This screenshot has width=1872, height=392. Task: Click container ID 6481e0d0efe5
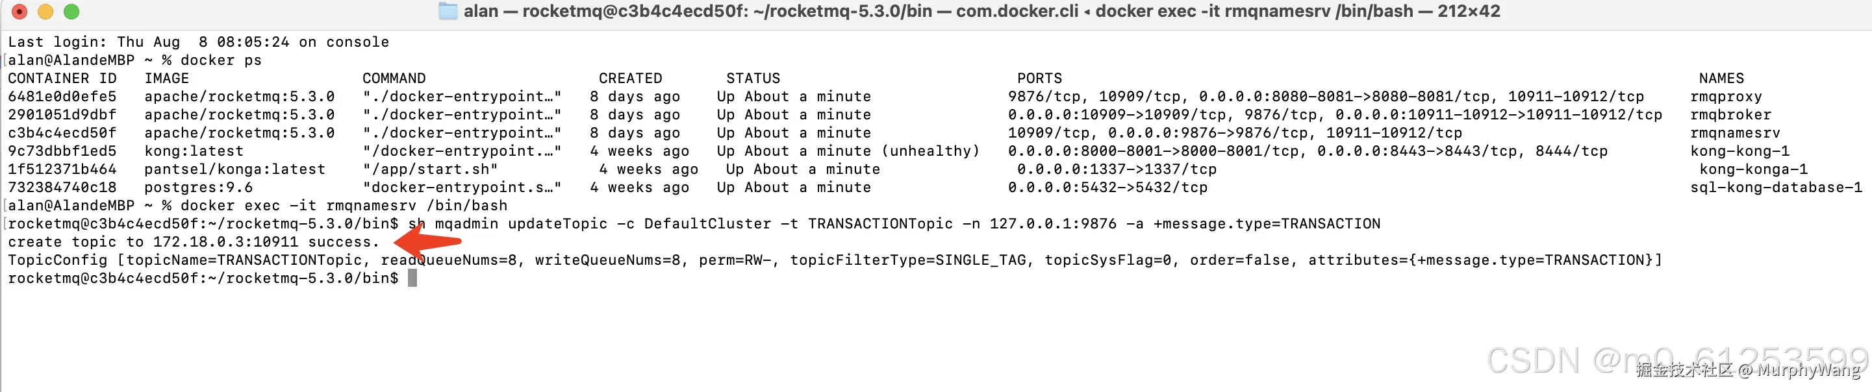(62, 97)
